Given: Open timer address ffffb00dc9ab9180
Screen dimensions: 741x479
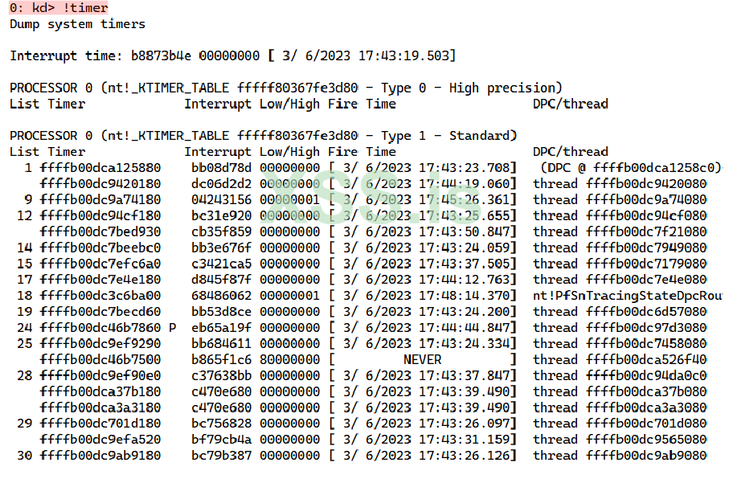Looking at the screenshot, I should click(x=100, y=455).
